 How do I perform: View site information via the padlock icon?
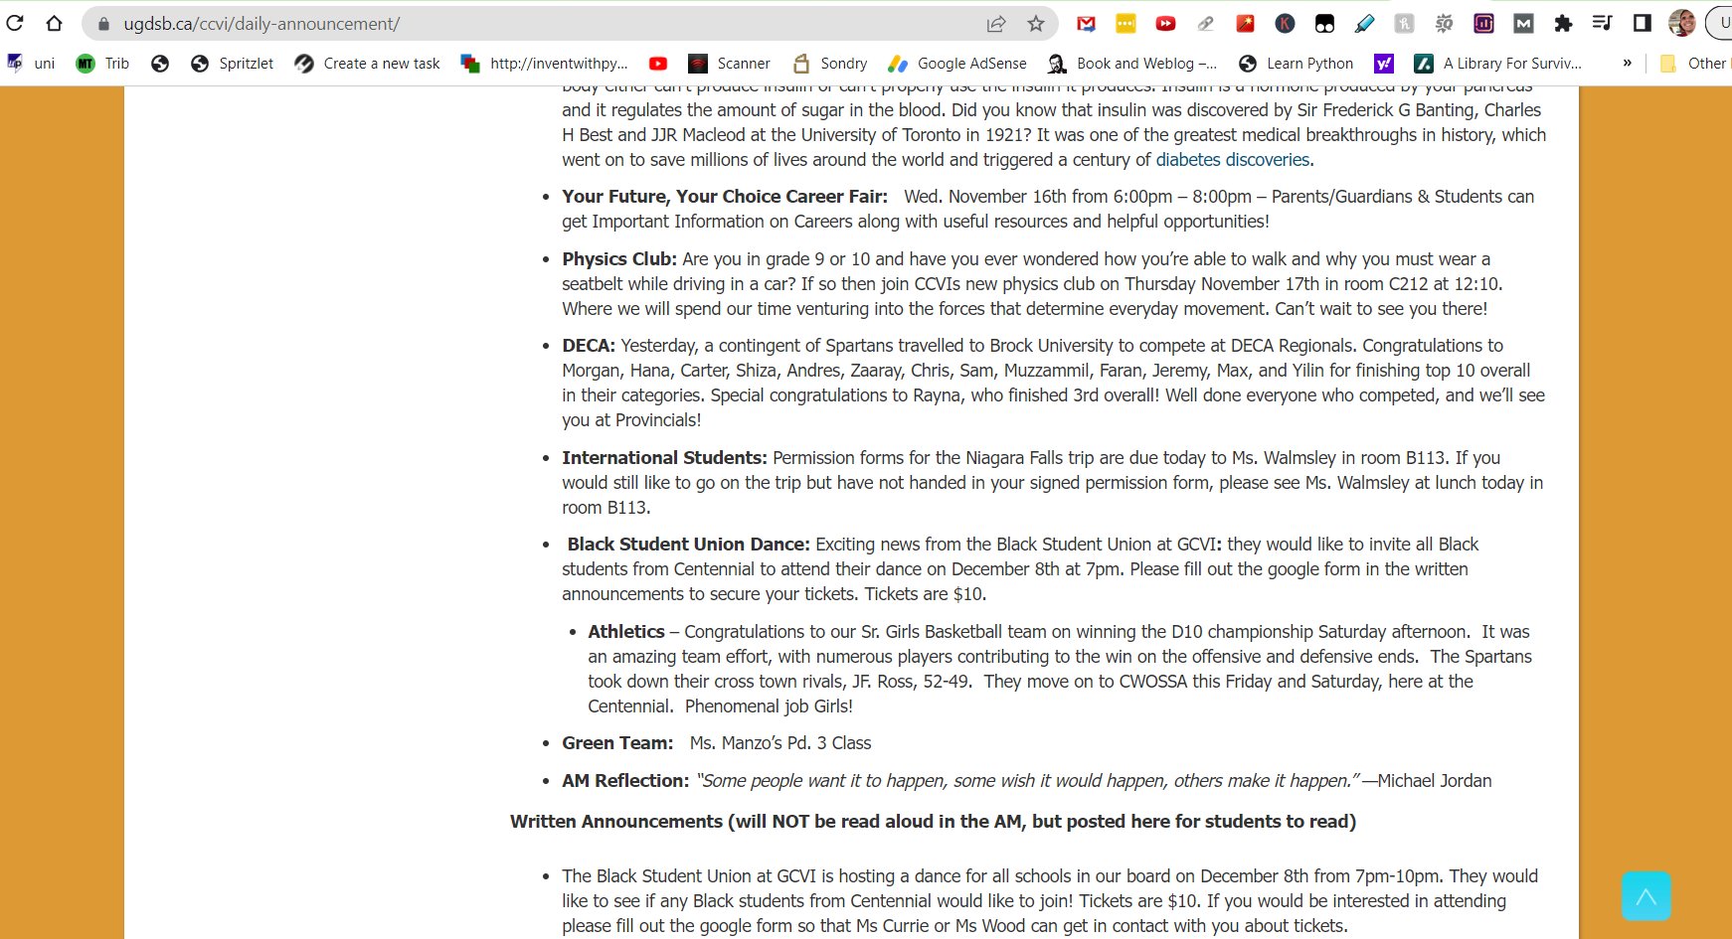[x=103, y=24]
